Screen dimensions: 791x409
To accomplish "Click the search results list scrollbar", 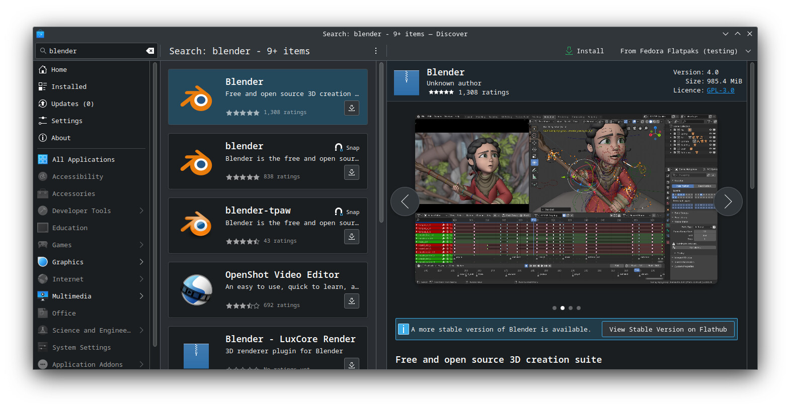I will (381, 142).
